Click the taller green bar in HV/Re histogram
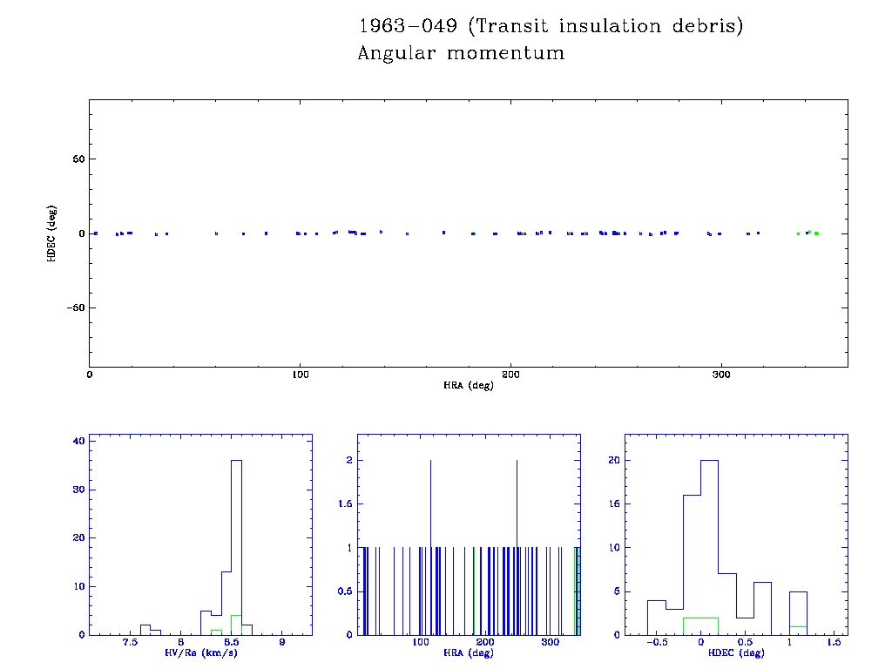Screen dimensions: 892x669 [236, 625]
